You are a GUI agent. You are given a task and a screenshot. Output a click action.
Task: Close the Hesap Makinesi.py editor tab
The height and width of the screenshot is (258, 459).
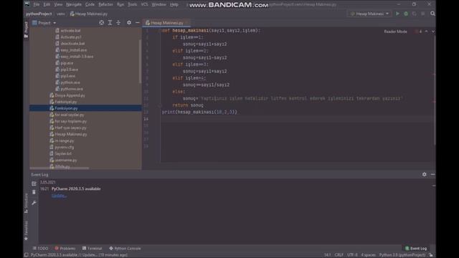[187, 23]
